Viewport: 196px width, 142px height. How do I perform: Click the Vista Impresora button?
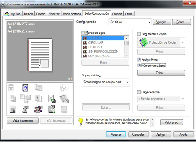pos(23,120)
